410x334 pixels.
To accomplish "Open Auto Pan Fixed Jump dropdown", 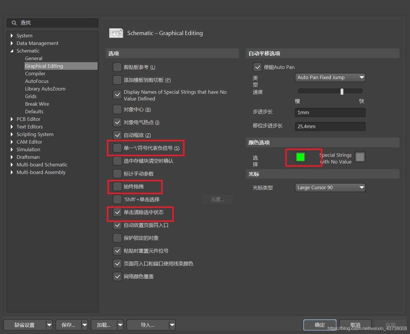I will 330,77.
